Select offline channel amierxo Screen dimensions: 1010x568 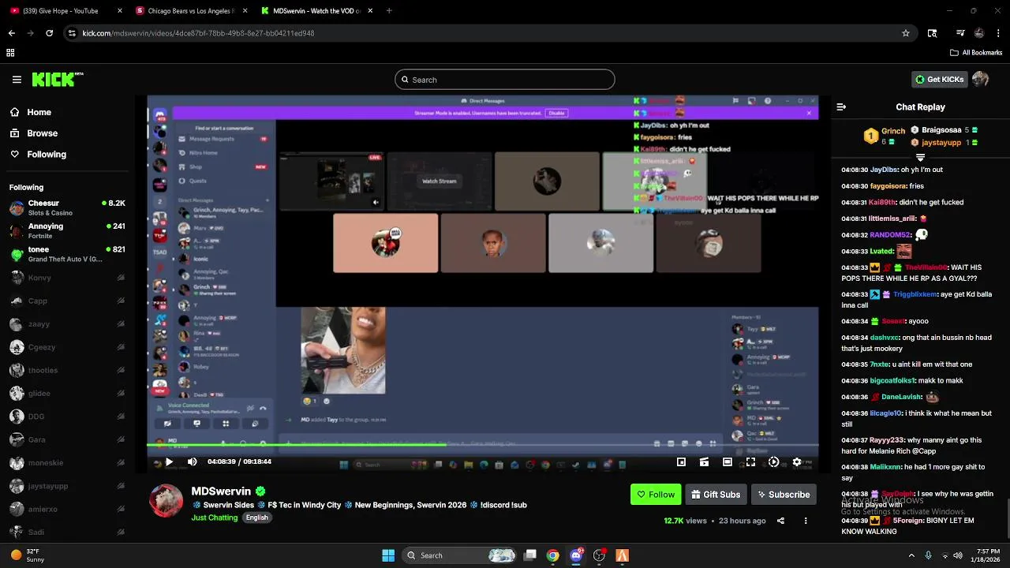(67, 510)
